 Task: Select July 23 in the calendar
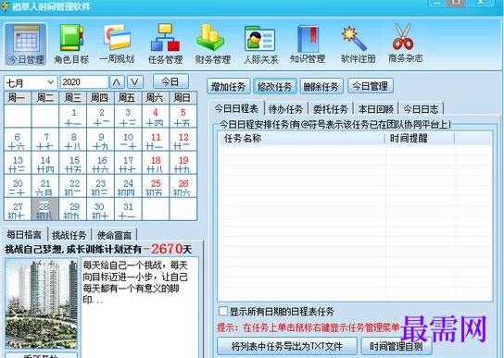click(x=101, y=186)
